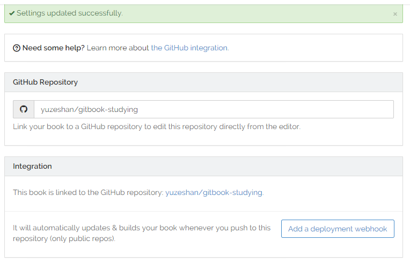Focus the GitHub repository text field
This screenshot has width=410, height=278.
point(214,109)
